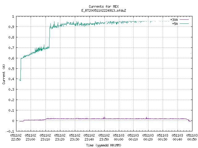Select the "0.9" current axis tick label

pyautogui.click(x=11, y=27)
